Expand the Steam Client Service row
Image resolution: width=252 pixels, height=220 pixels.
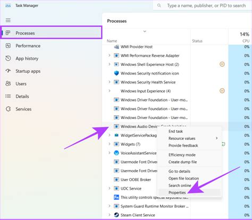110,215
